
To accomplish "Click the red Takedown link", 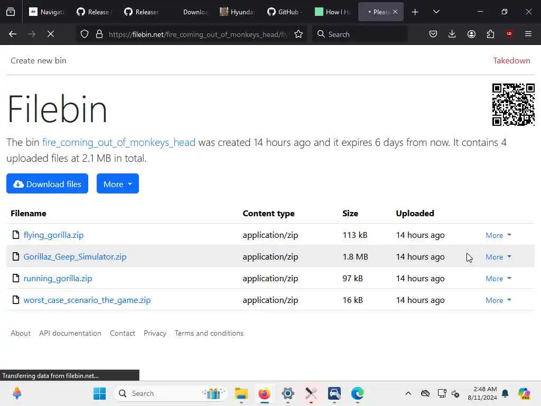I will click(511, 60).
